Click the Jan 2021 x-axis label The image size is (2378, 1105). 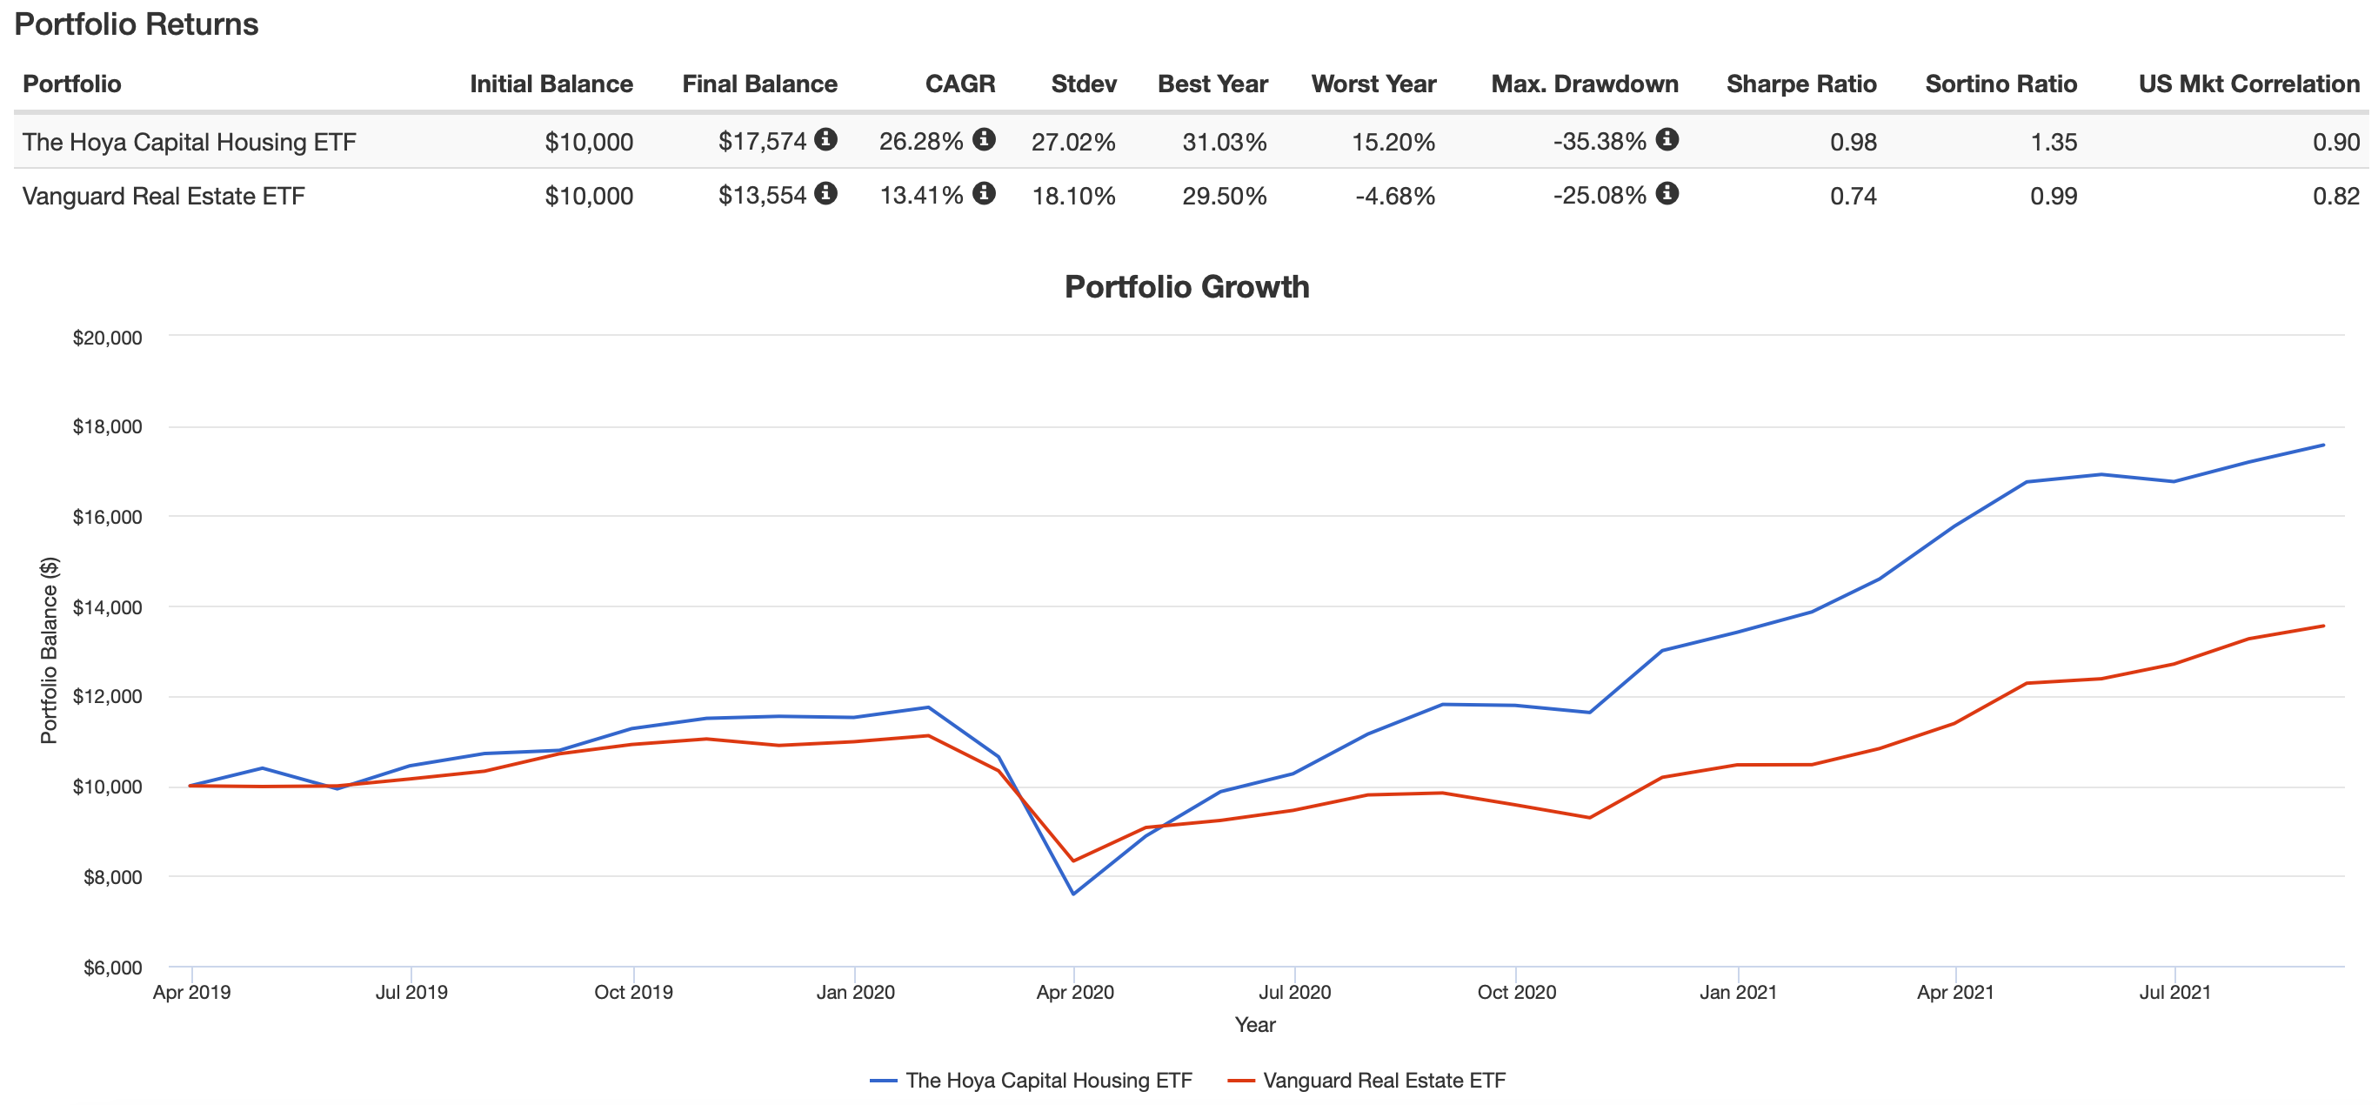1738,993
